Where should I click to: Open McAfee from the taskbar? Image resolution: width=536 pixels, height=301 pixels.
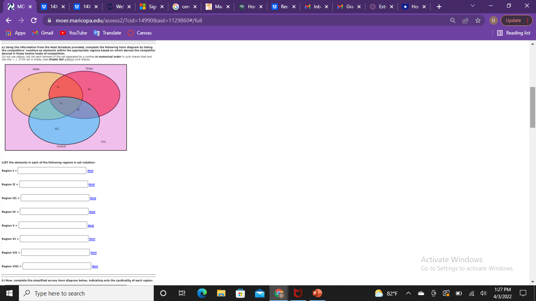298,293
